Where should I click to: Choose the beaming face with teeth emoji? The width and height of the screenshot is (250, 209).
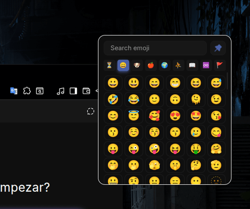tap(175, 83)
